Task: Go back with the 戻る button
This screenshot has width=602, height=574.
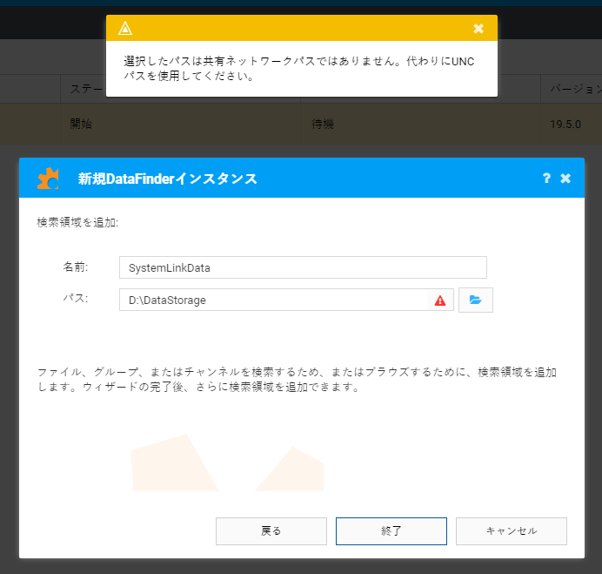Action: (x=271, y=531)
